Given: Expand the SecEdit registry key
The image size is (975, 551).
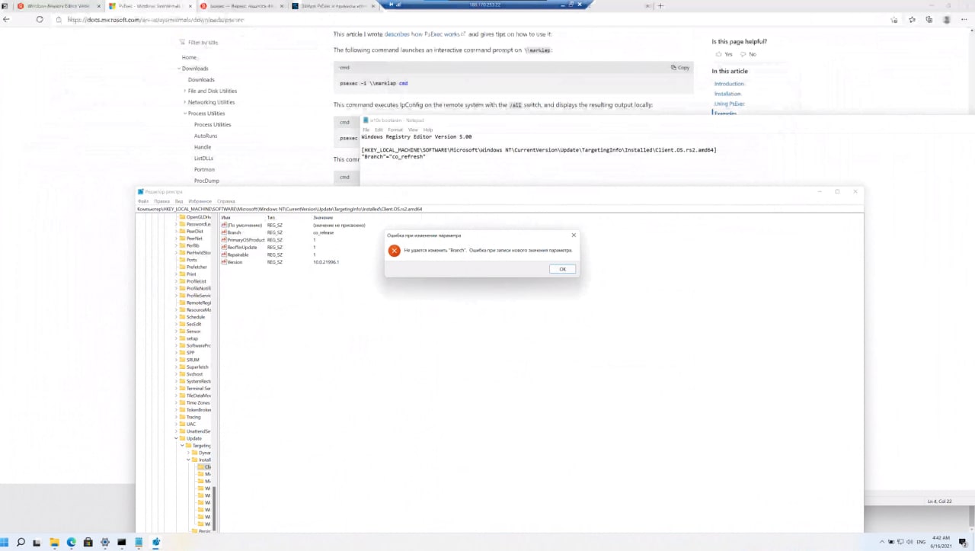Looking at the screenshot, I should coord(177,324).
